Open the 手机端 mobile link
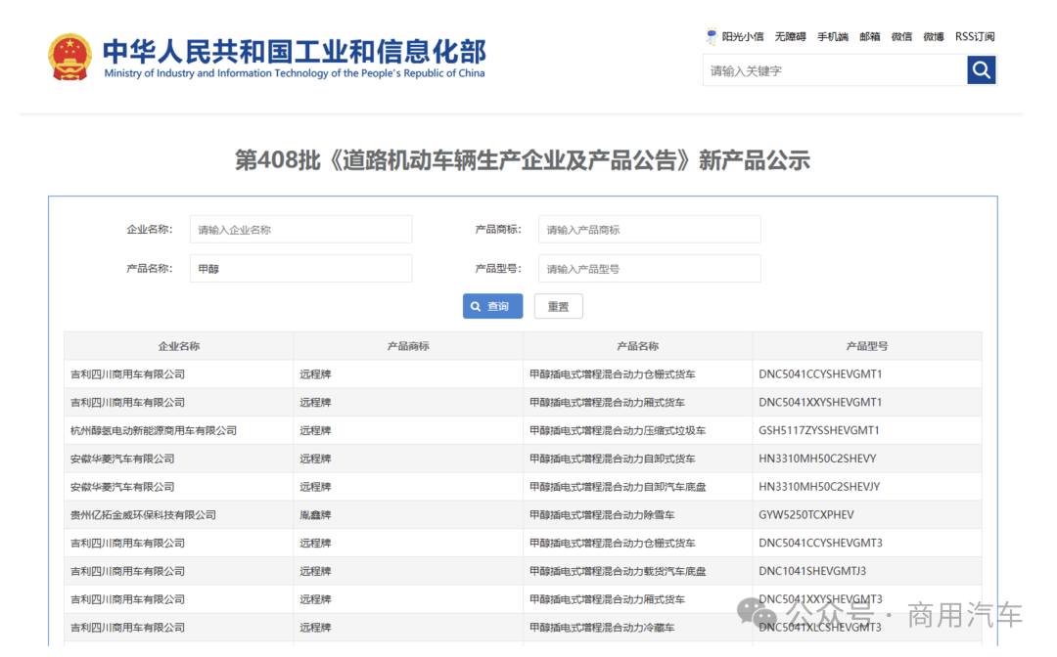 (x=833, y=36)
